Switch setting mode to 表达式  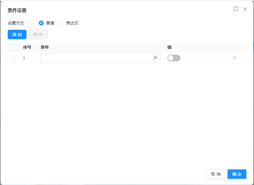[x=61, y=23]
